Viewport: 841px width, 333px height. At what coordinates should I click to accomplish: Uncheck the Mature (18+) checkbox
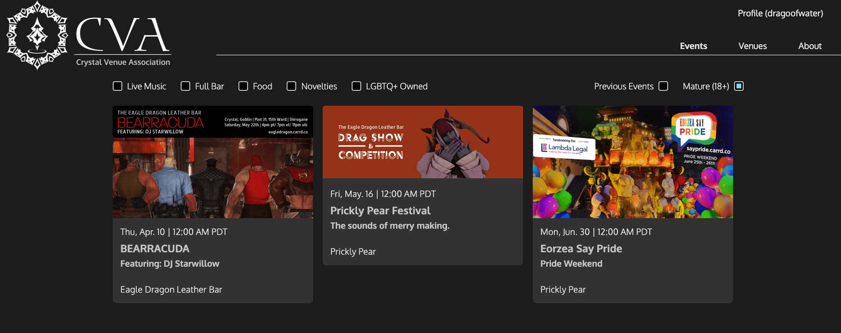click(739, 86)
